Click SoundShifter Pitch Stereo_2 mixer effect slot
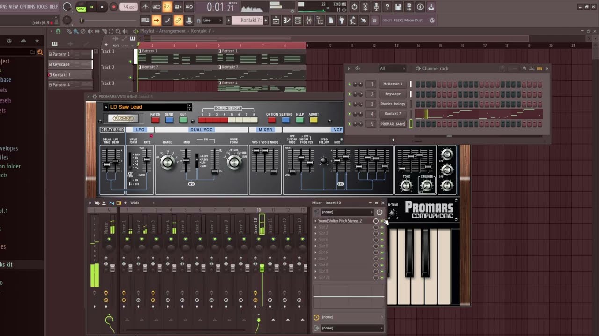The image size is (599, 336). click(343, 221)
